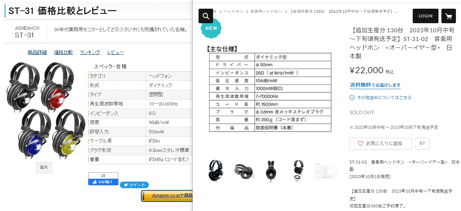The height and width of the screenshot is (211, 461).
Task: Go to 音楽用ヘッドホン breadcrumb
Action: point(266,12)
